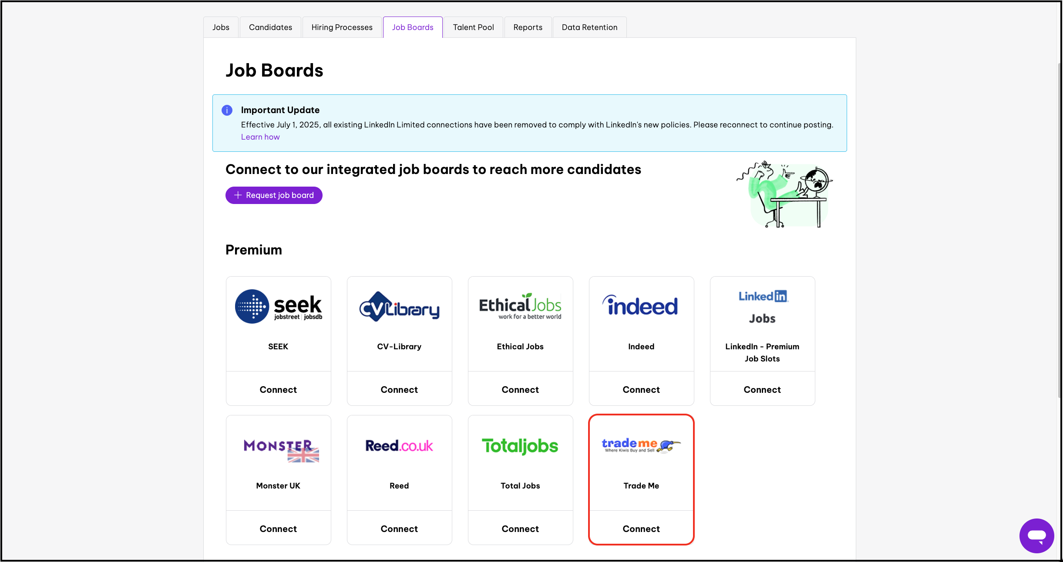Click the LinkedIn Jobs logo
This screenshot has width=1063, height=562.
coord(762,307)
